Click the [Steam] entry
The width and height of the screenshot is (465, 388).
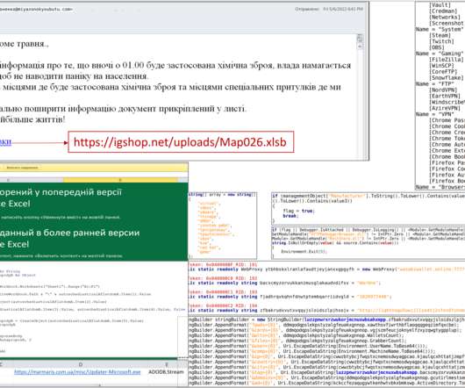(440, 35)
